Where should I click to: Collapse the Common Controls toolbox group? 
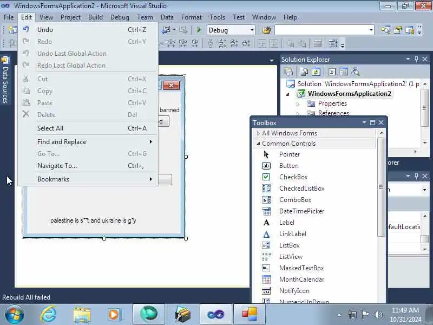click(x=258, y=144)
